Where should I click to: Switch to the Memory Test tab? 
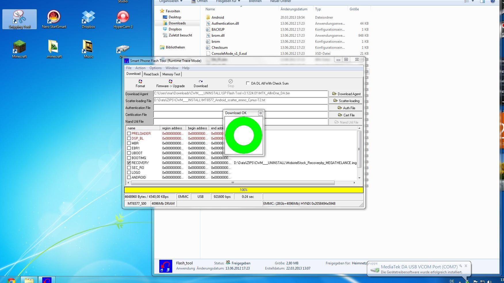click(x=171, y=74)
